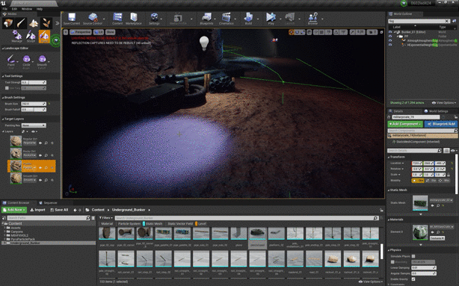Click the Import button
This screenshot has width=459, height=286.
(38, 210)
